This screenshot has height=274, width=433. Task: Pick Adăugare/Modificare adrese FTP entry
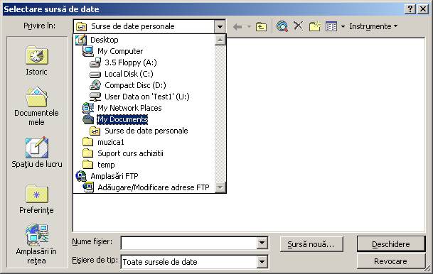click(x=154, y=187)
